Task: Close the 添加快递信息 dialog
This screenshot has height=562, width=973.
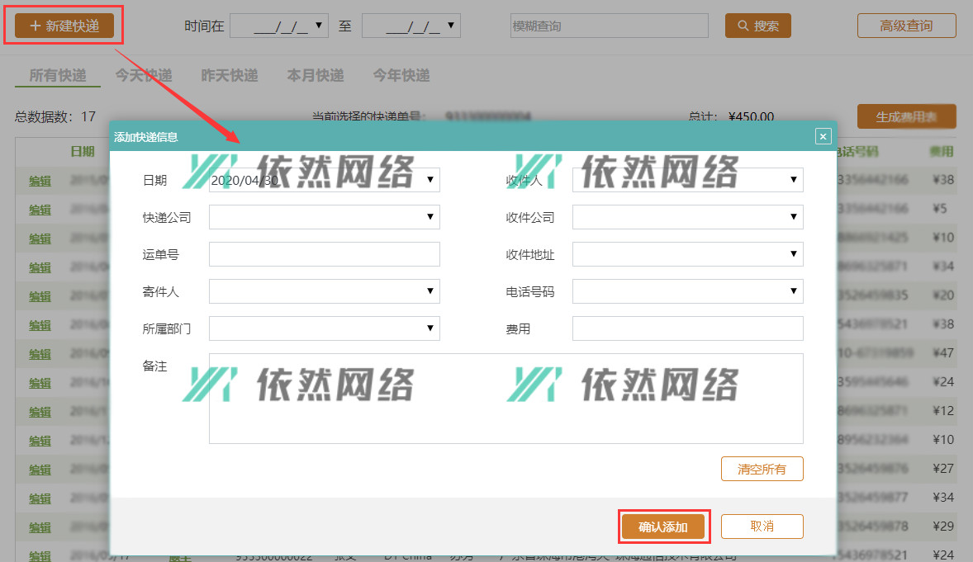Action: click(823, 137)
